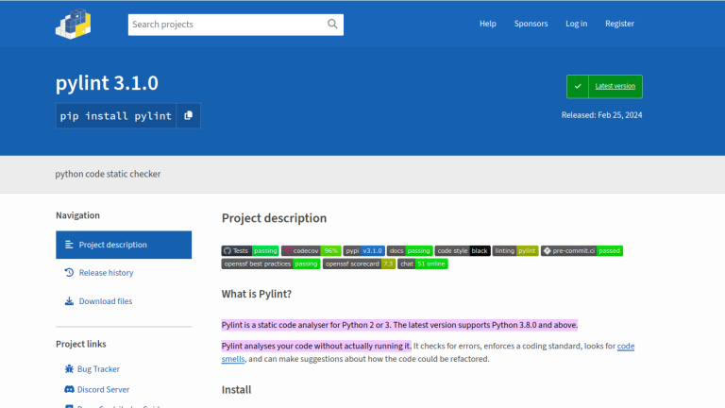Click the Release history clock icon

(69, 273)
